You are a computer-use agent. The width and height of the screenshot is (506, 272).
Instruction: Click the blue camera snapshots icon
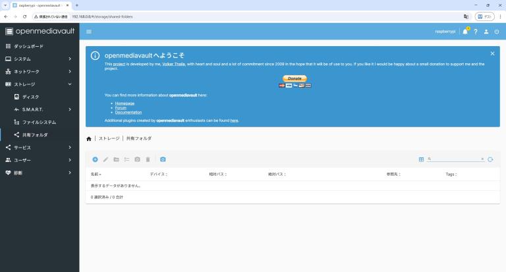coord(163,159)
